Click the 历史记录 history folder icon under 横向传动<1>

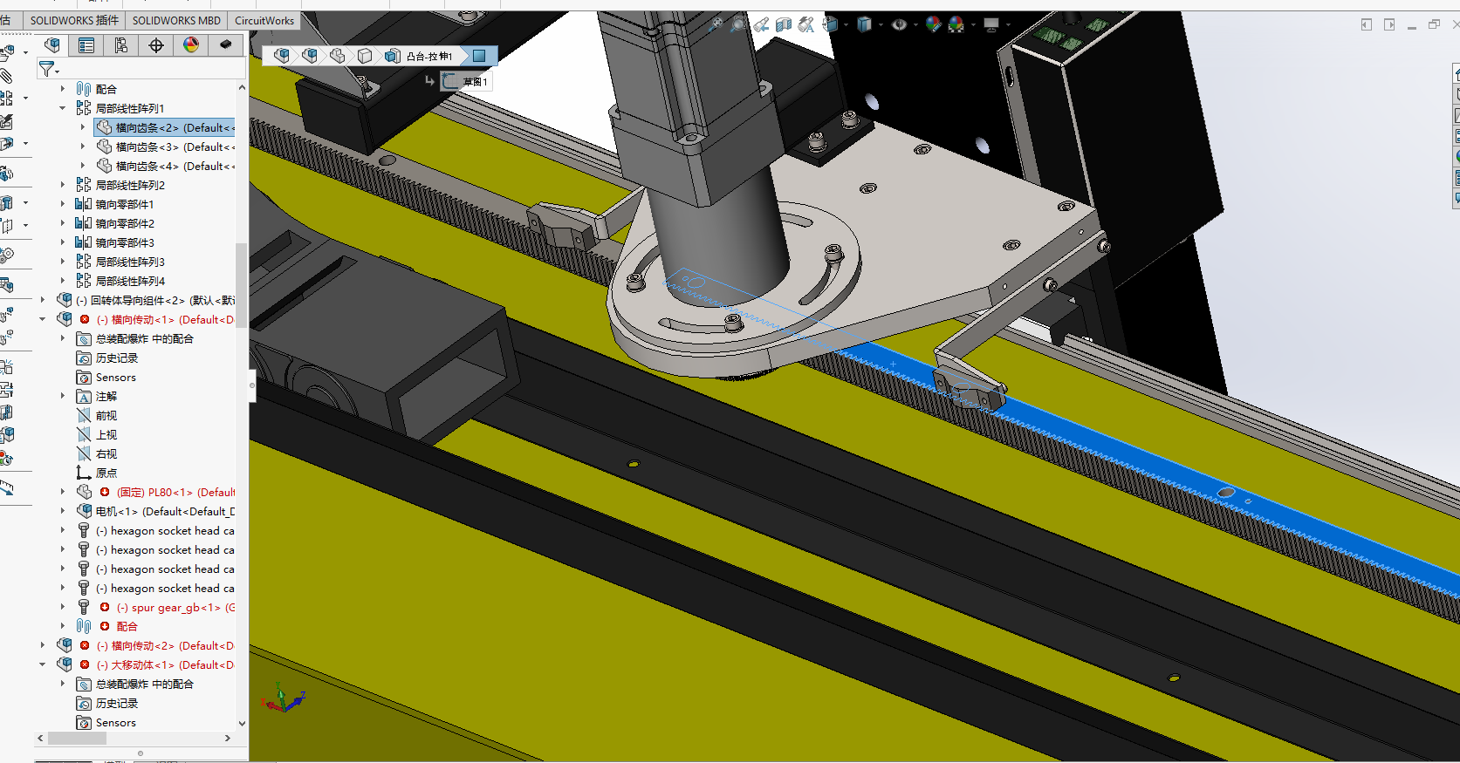click(x=84, y=358)
